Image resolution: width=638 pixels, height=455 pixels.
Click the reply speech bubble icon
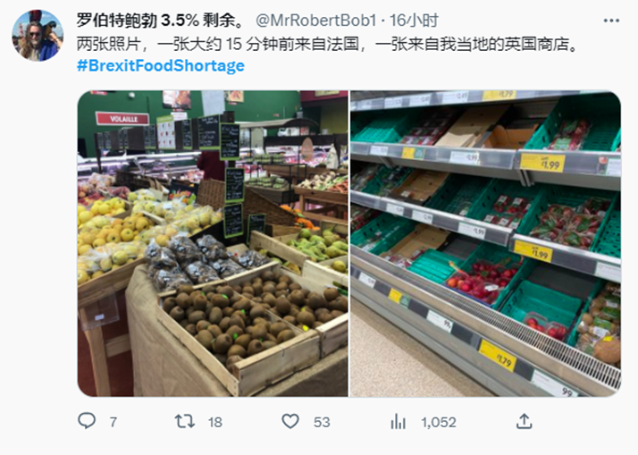pyautogui.click(x=87, y=421)
